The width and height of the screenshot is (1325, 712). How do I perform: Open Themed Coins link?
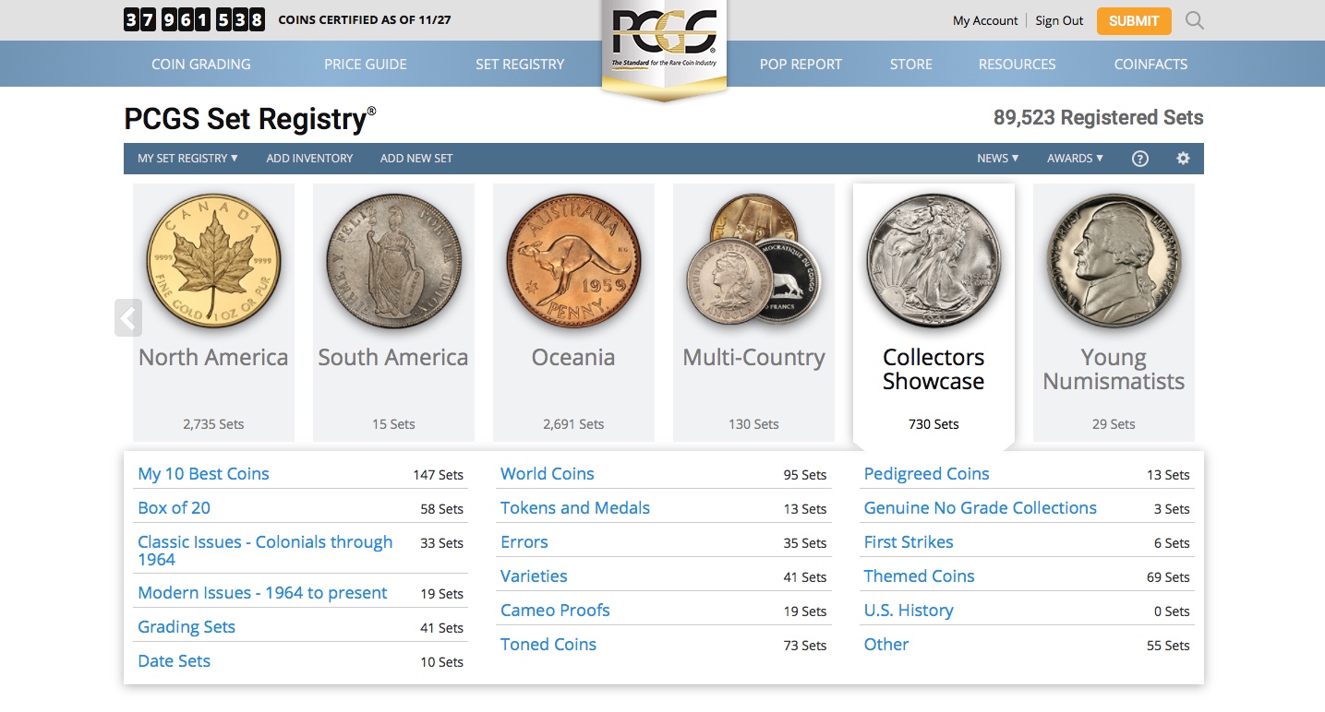[x=919, y=576]
